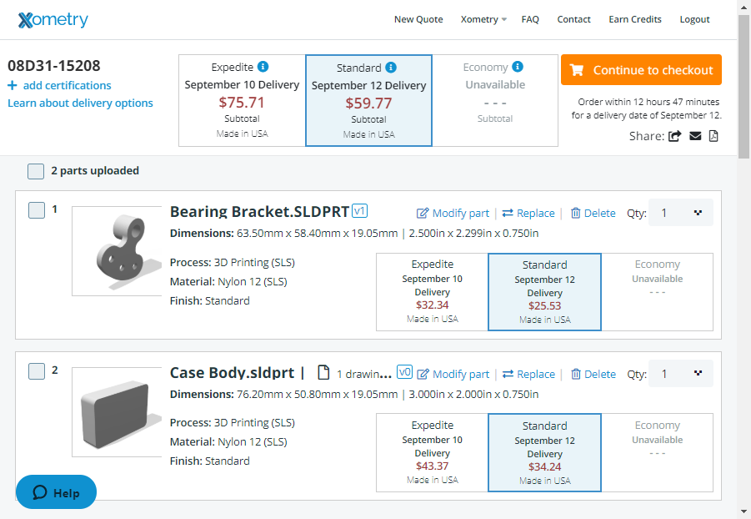Open Earn Credits in the top navigation
The image size is (751, 519).
635,19
